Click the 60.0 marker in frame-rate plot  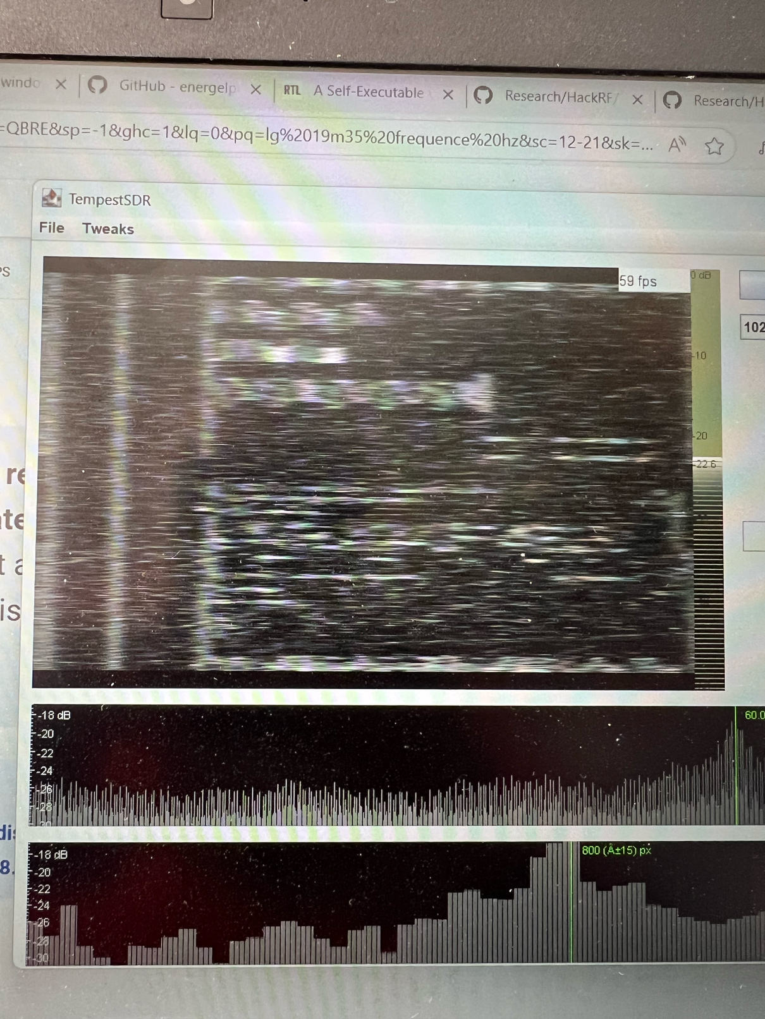(752, 715)
